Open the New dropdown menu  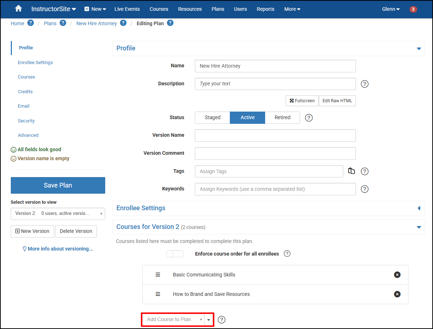pos(95,9)
